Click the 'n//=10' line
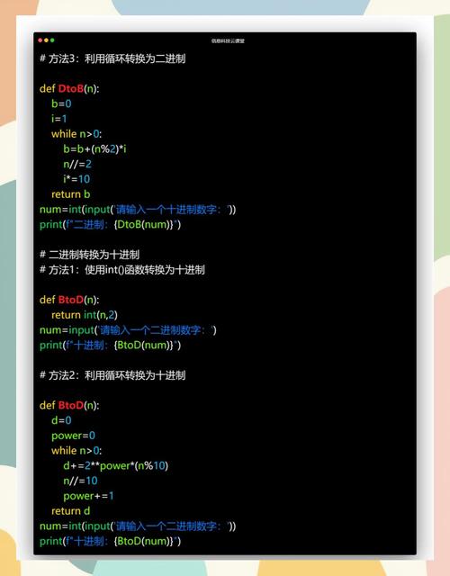Viewport: 450px width, 576px height. point(80,481)
